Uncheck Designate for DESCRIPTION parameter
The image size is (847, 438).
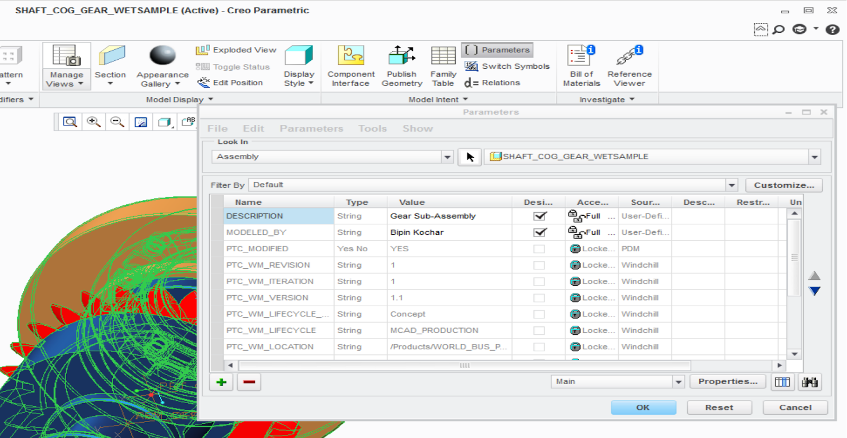(x=539, y=216)
